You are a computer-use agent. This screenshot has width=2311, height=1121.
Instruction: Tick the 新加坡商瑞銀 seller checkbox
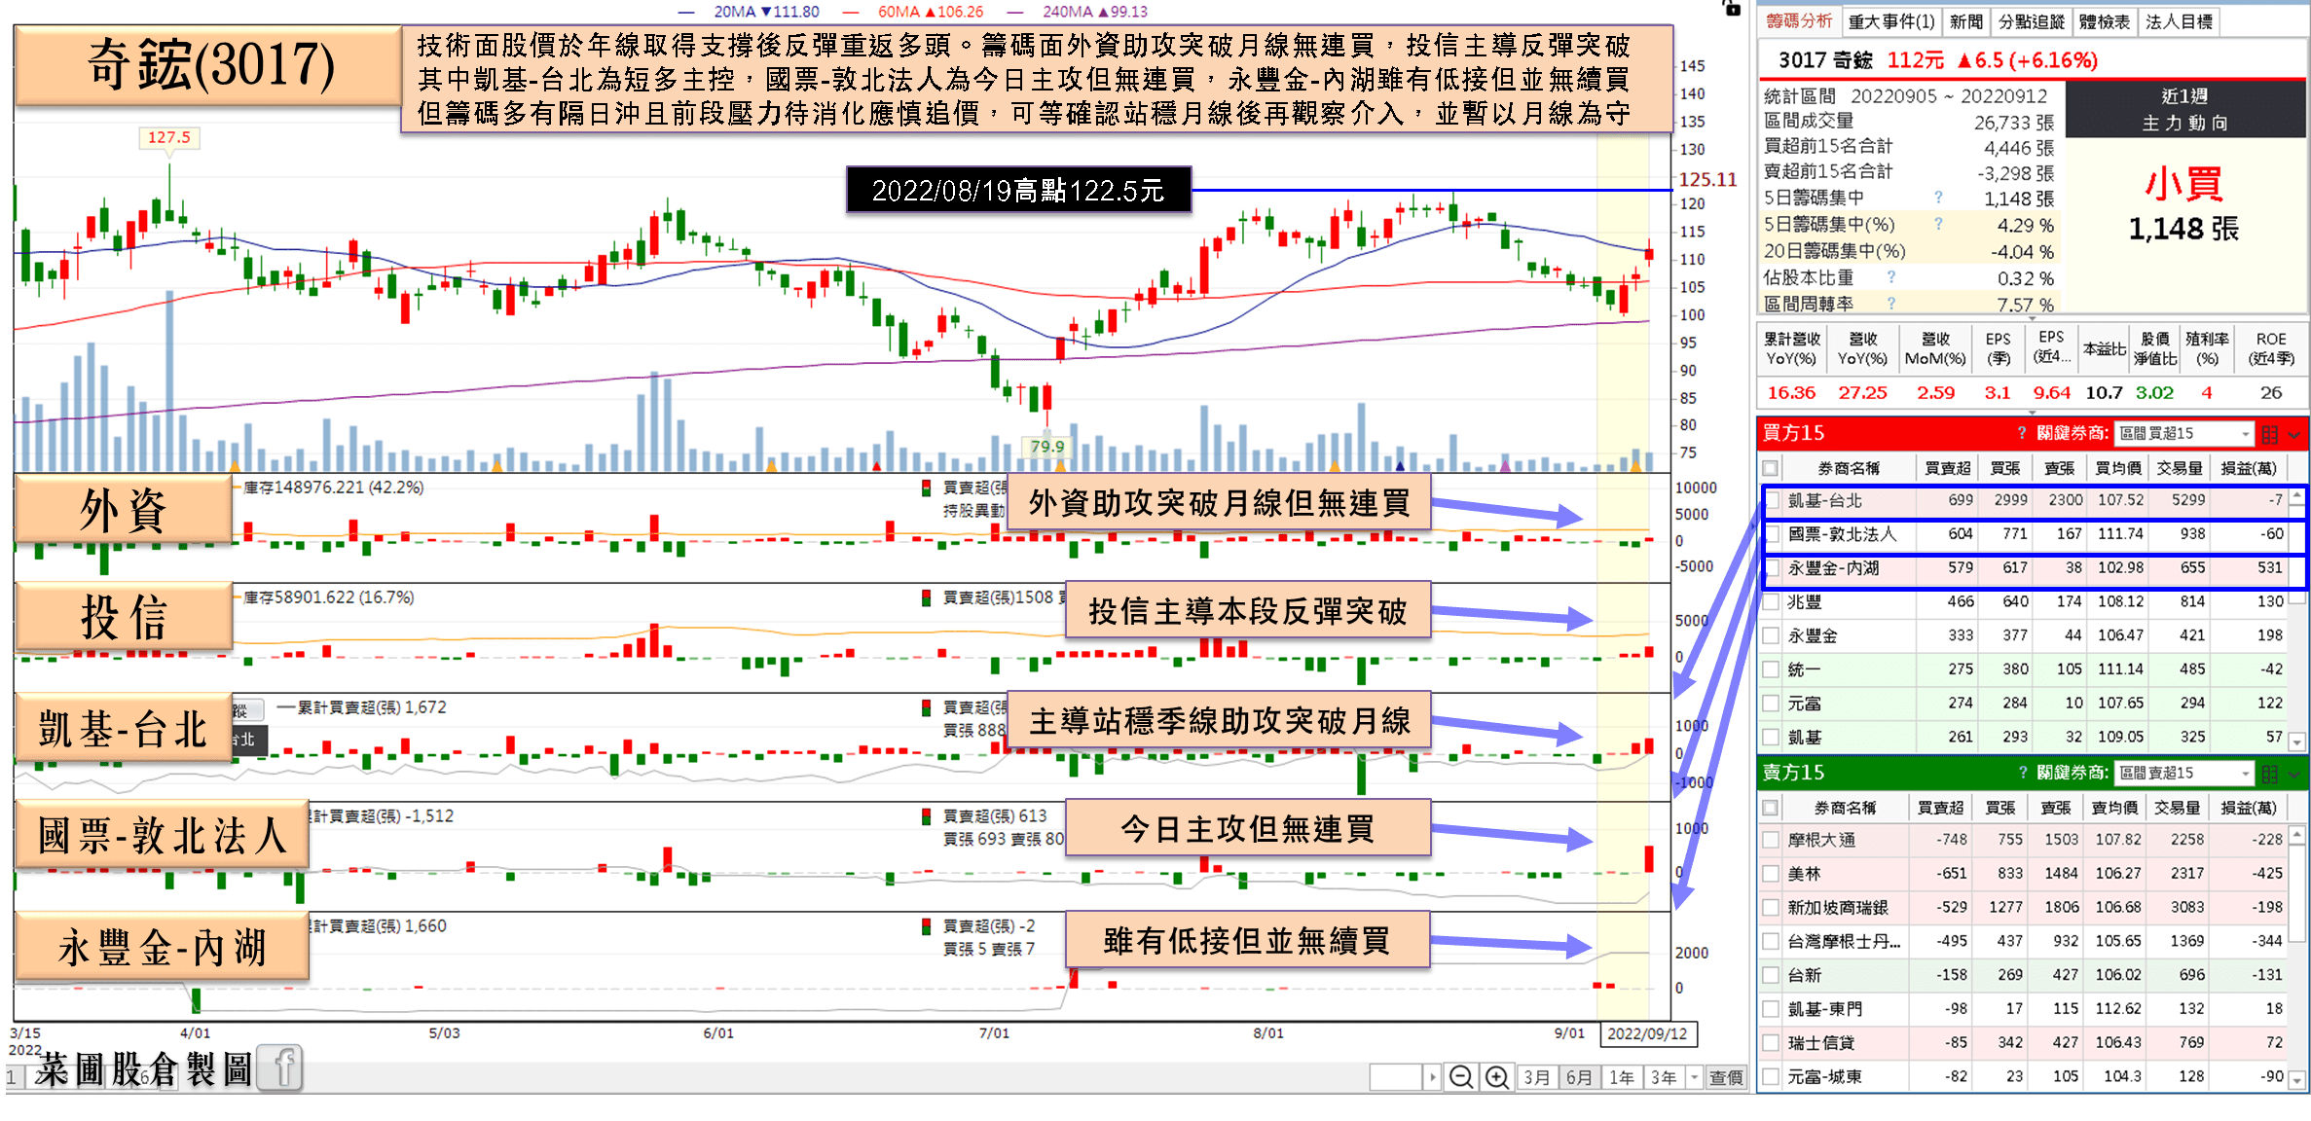point(1772,908)
